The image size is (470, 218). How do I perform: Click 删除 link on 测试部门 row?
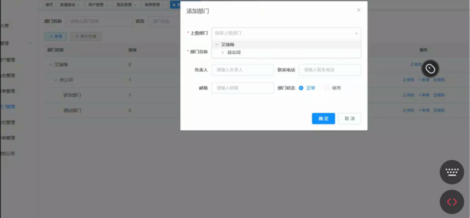439,110
